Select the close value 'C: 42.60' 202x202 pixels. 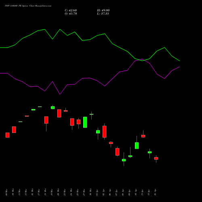click(71, 11)
